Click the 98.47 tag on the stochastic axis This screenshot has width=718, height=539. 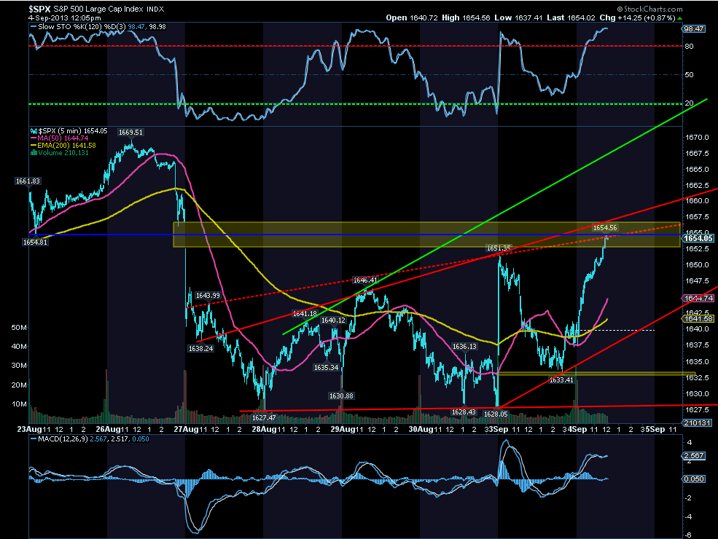694,29
